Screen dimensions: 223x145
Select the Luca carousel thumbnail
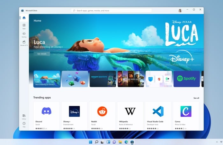47,79
